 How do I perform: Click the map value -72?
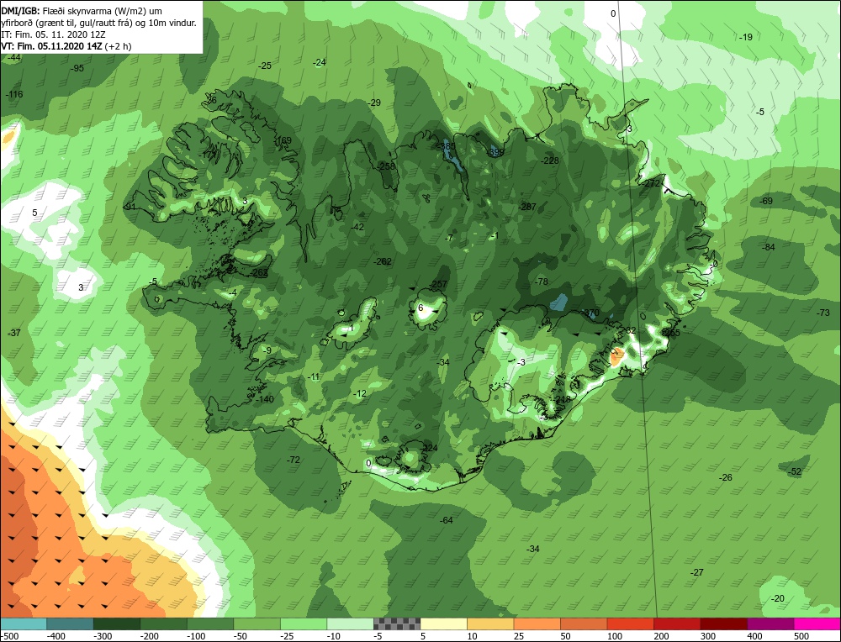click(x=293, y=460)
